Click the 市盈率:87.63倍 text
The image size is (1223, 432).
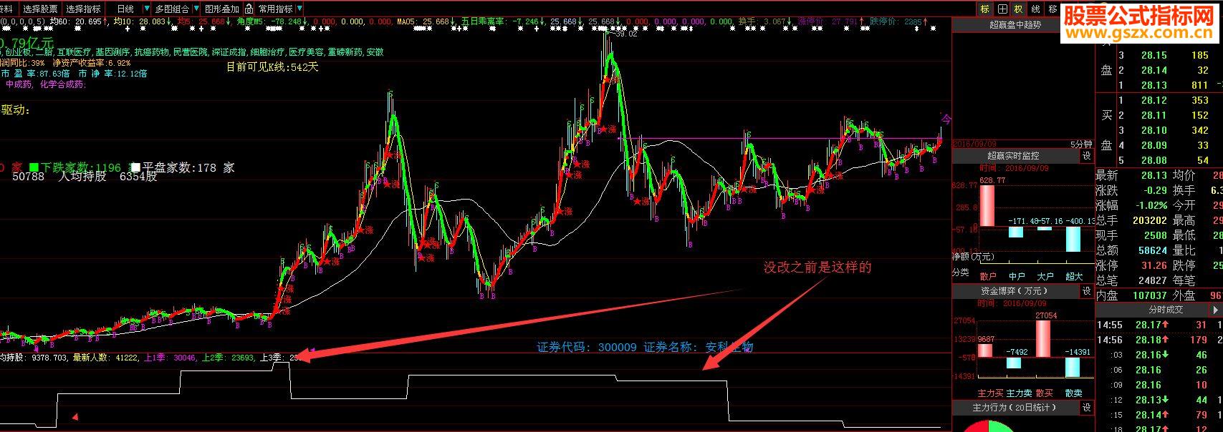click(x=35, y=74)
